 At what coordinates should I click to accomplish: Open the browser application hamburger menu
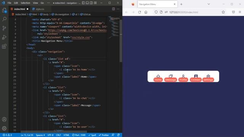[x=240, y=12]
